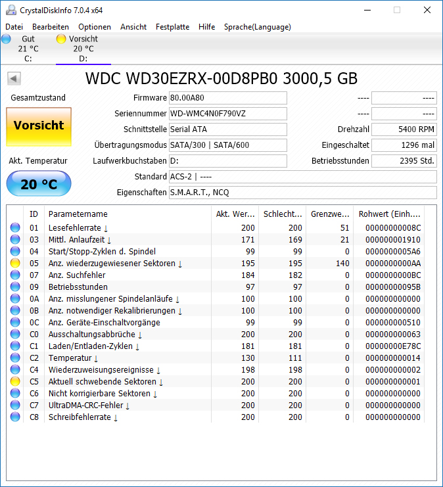
Task: Click status orb of row C2 Temperatur
Action: pyautogui.click(x=15, y=358)
